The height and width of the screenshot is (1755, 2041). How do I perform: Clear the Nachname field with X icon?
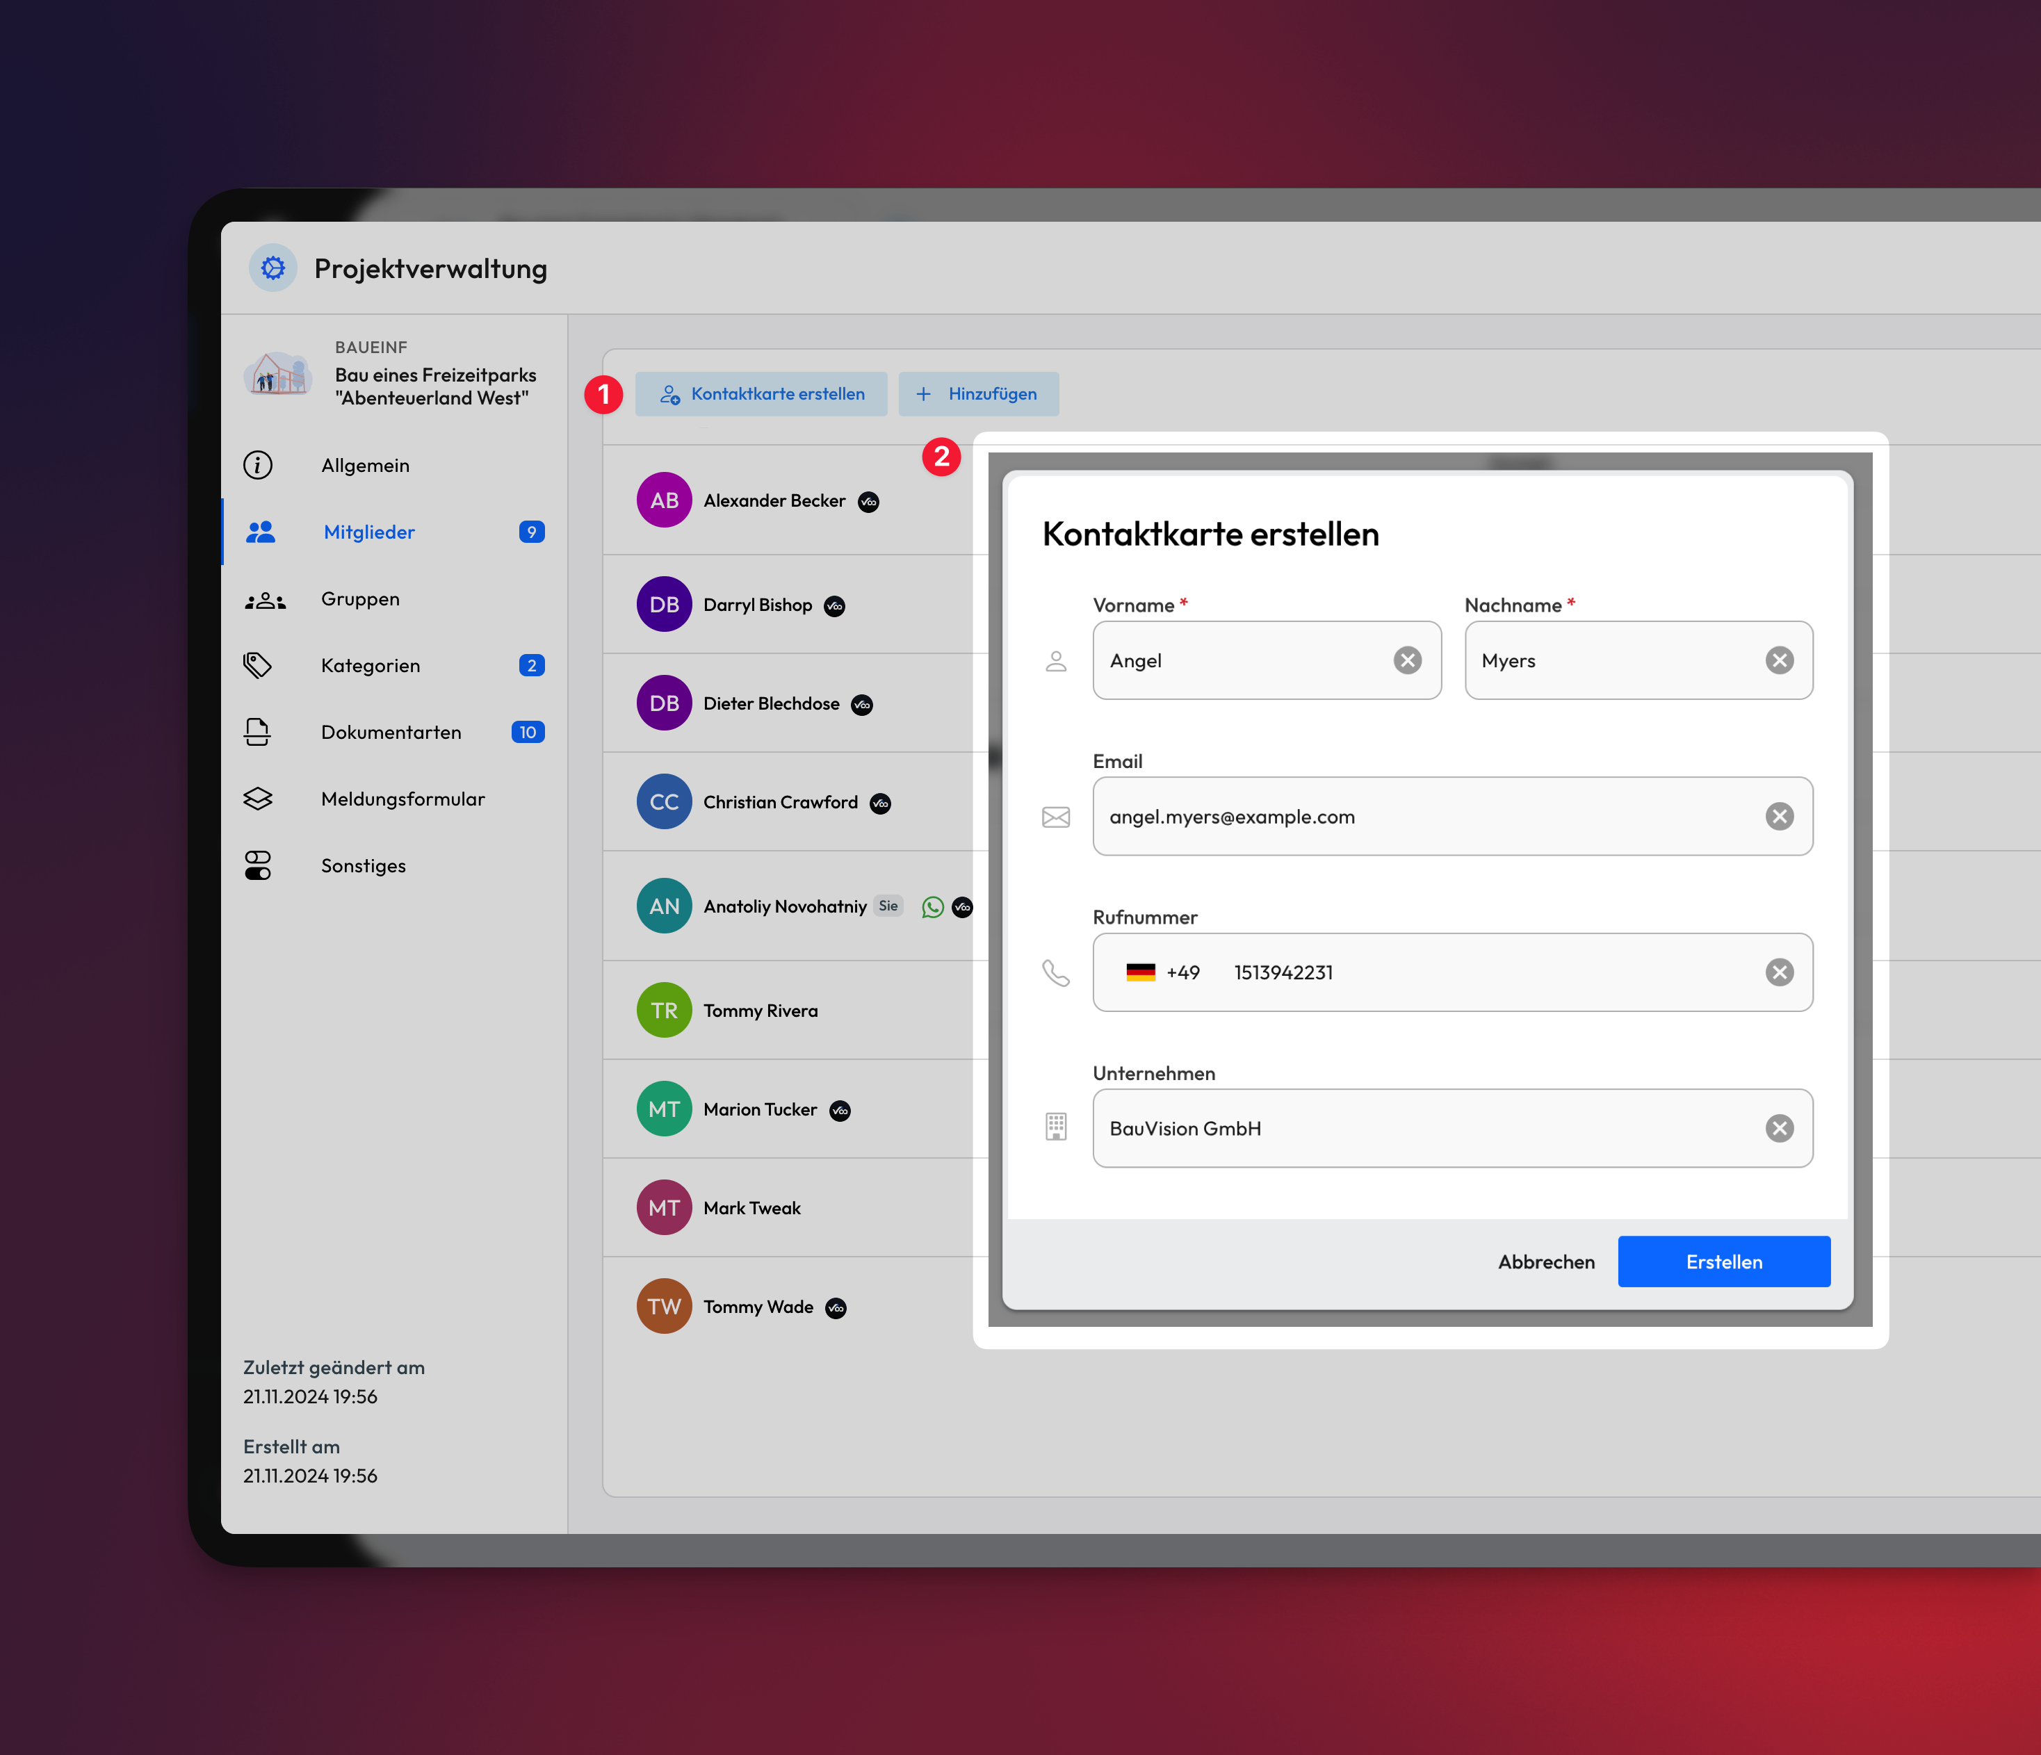tap(1779, 660)
